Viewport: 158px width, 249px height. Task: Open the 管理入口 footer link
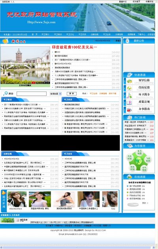[107, 225]
